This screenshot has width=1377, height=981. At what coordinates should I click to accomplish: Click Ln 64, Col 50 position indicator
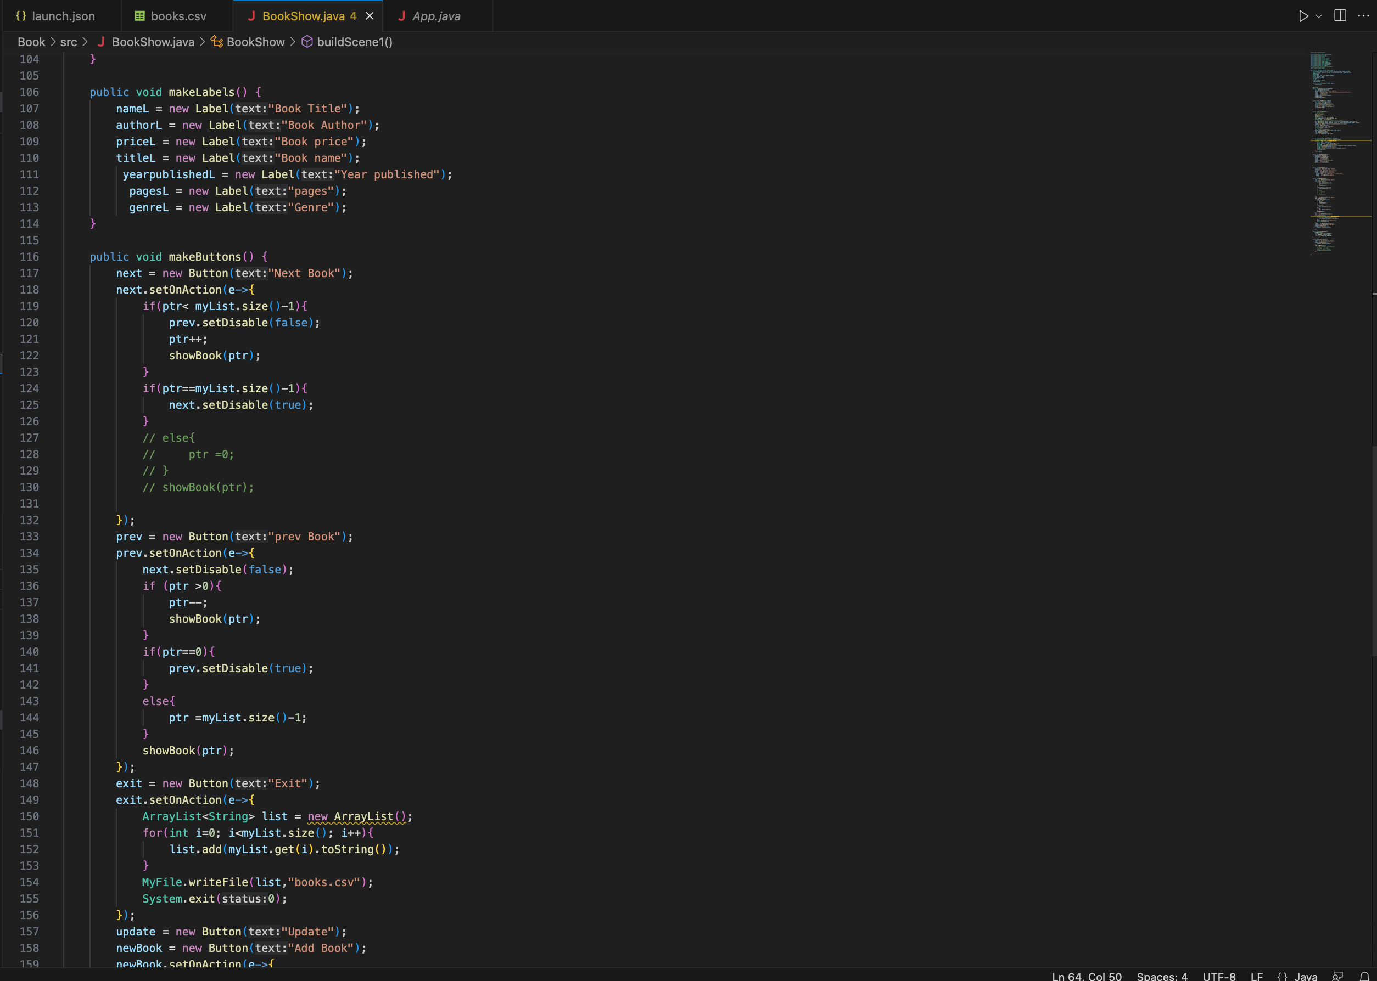1086,976
